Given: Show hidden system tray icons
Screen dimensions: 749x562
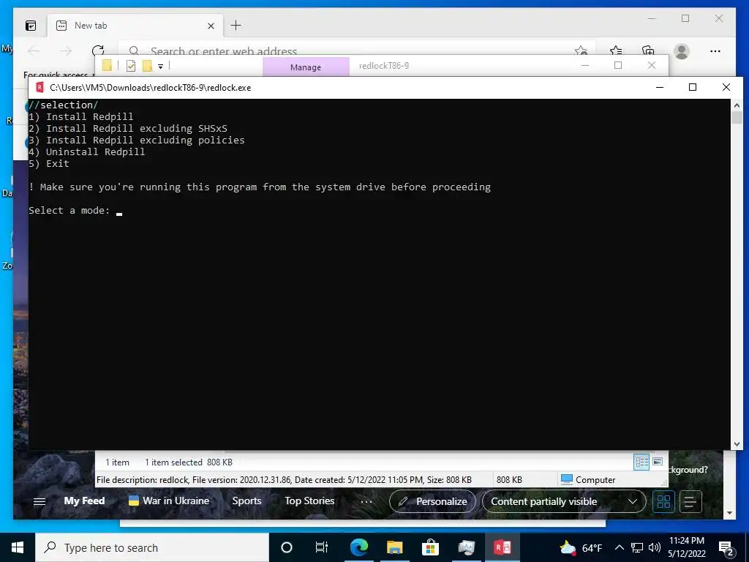Looking at the screenshot, I should 619,547.
